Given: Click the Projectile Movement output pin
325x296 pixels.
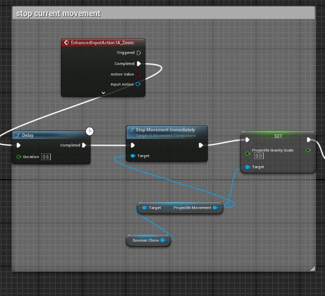Looking at the screenshot, I should coord(215,208).
